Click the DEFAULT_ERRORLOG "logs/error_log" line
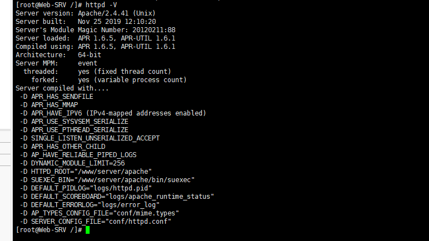 click(x=90, y=205)
